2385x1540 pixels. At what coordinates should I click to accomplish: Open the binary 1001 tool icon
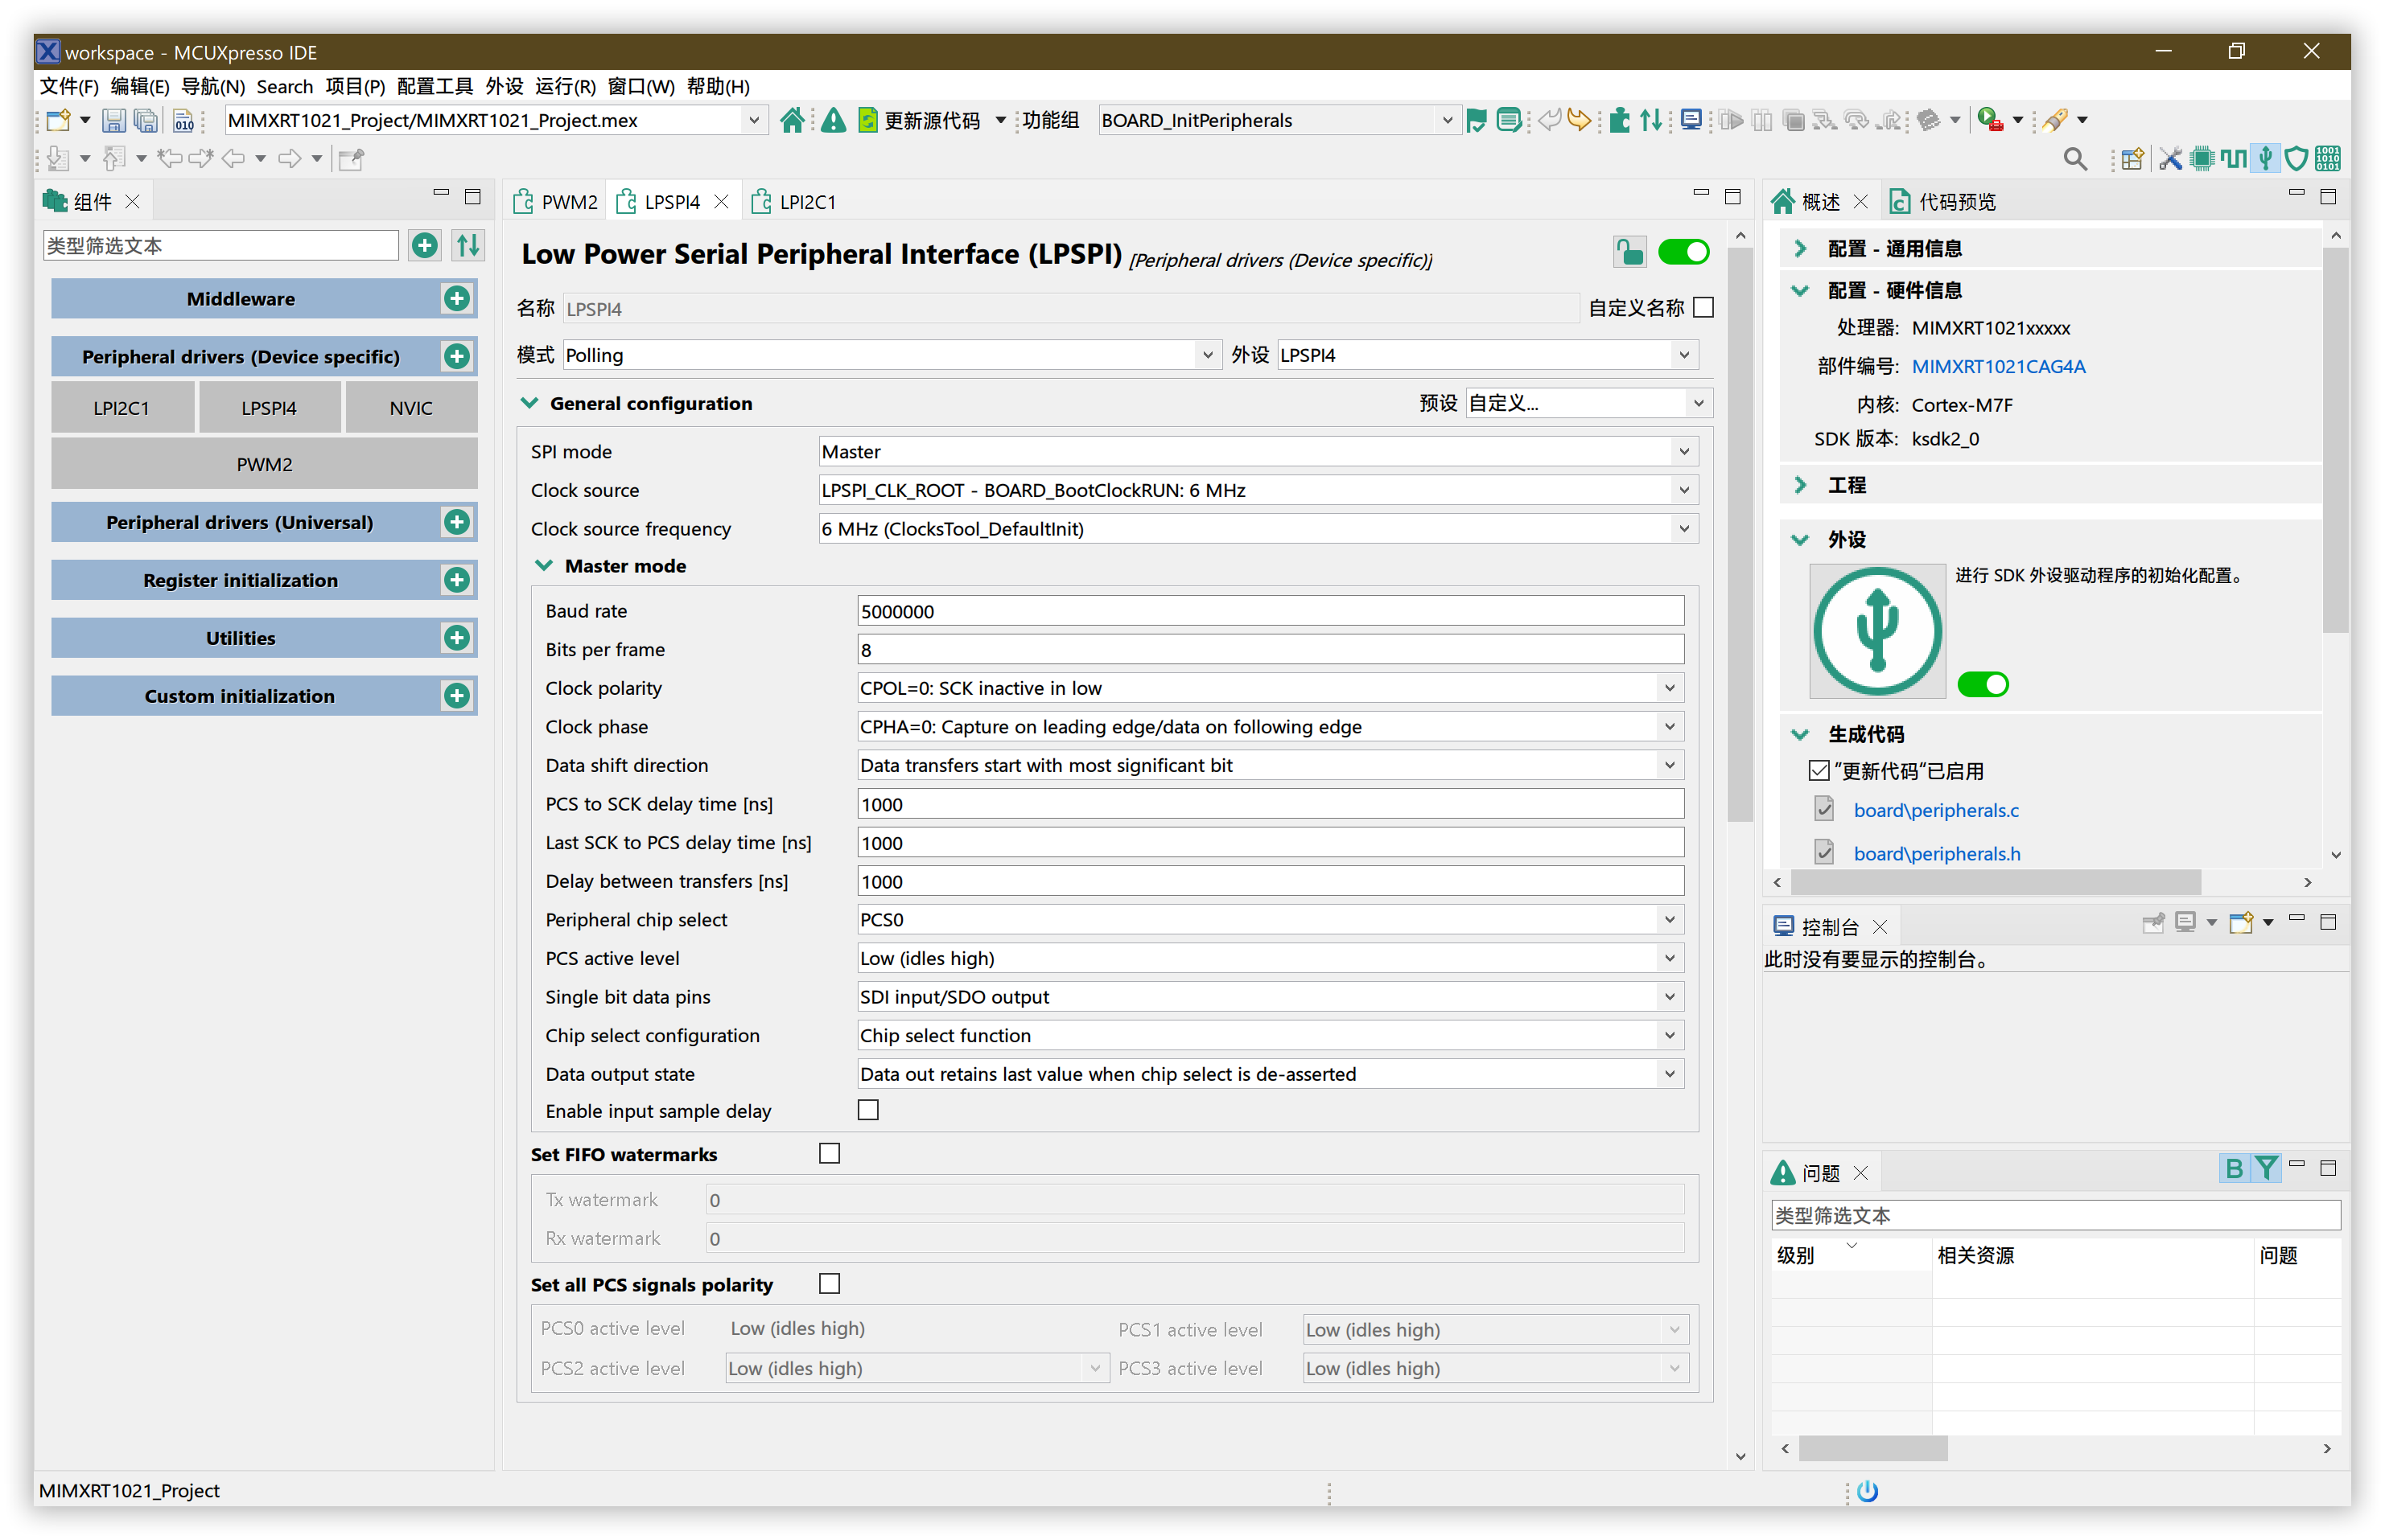pos(2328,158)
